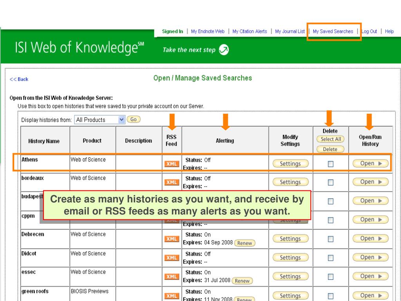Screen dimensions: 401x301
Task: Tick the delete checkbox for Athens
Action: point(331,164)
